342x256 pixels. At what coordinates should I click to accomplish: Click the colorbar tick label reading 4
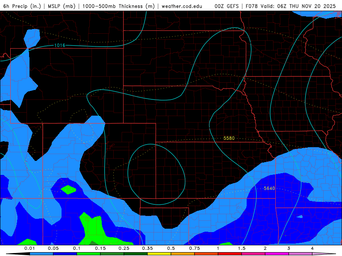pos(313,248)
